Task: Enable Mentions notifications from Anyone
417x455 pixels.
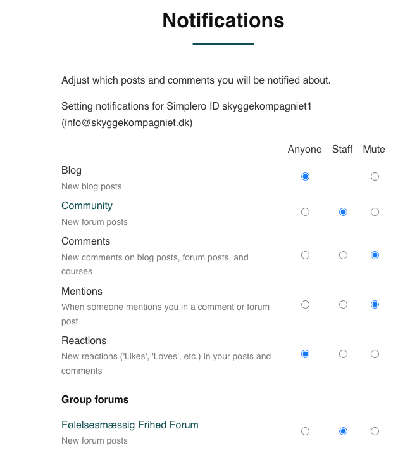Action: [x=306, y=305]
